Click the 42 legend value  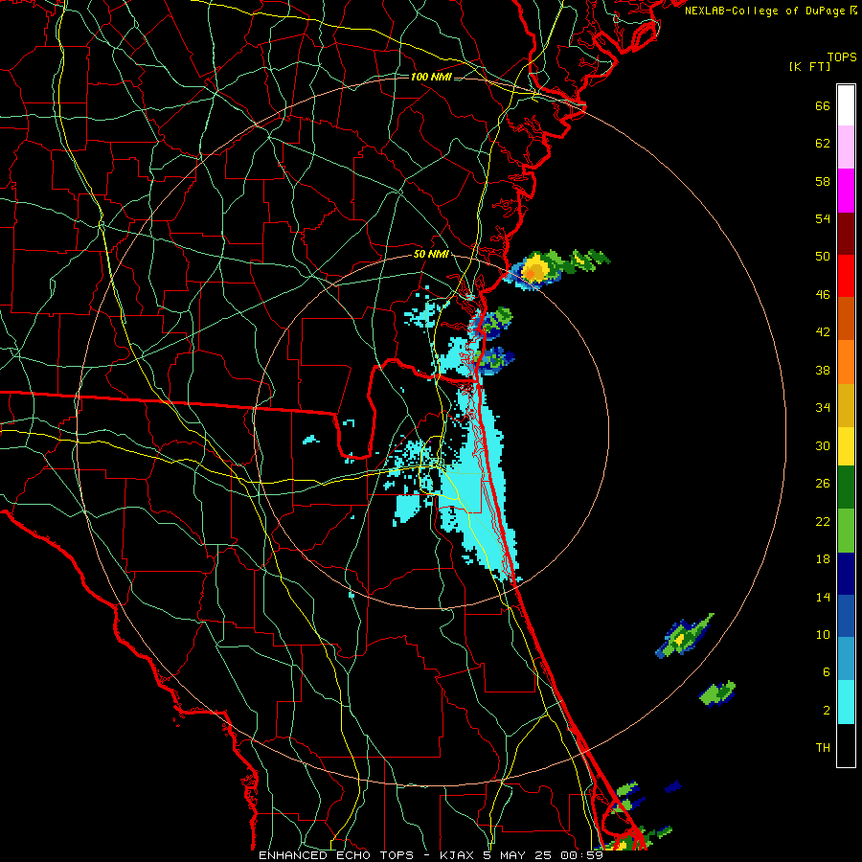click(823, 332)
